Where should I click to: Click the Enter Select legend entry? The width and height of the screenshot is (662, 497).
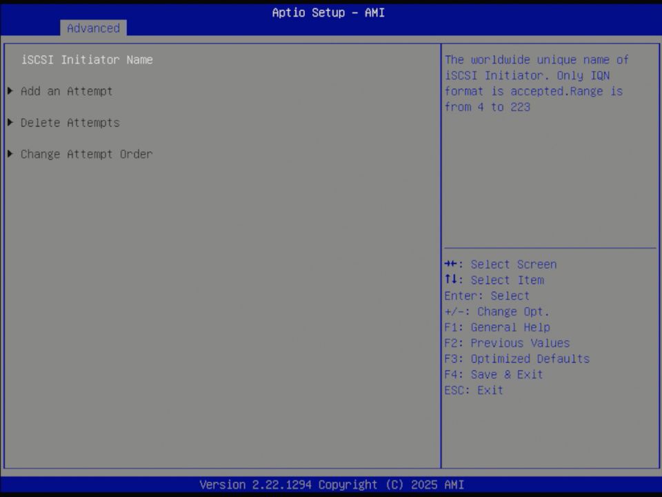click(x=486, y=295)
